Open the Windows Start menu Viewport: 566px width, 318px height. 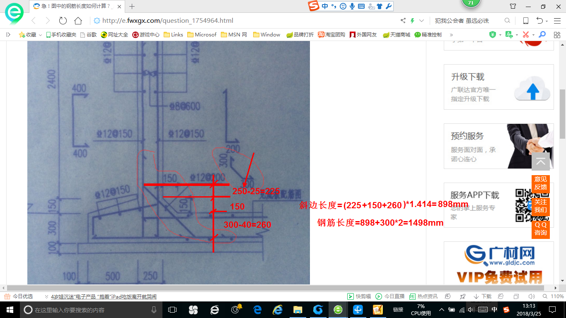tap(10, 310)
